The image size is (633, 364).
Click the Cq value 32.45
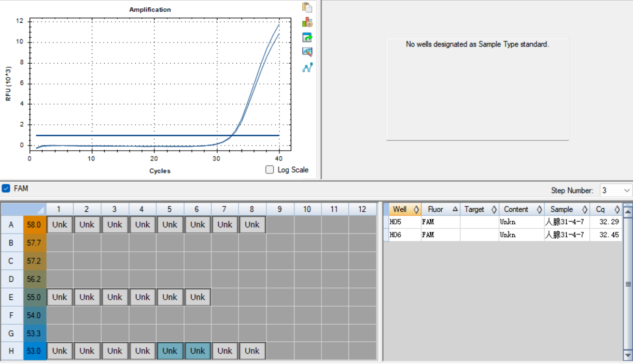(x=609, y=235)
